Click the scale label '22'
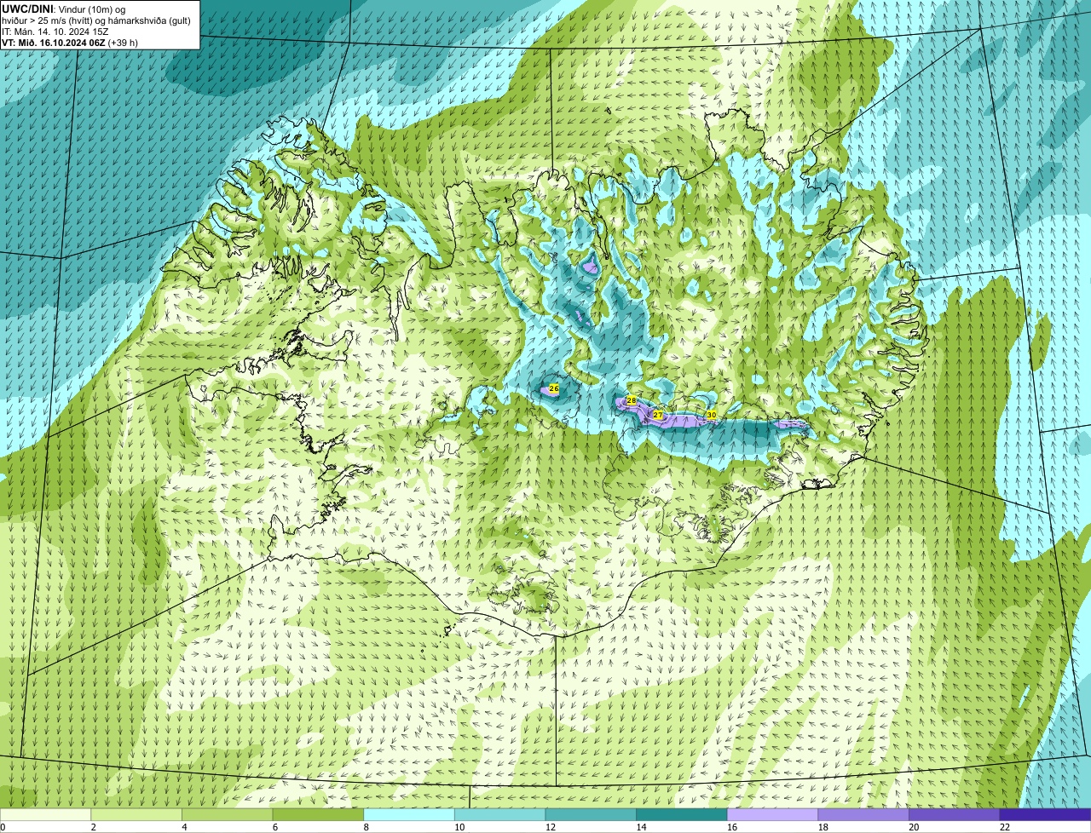The width and height of the screenshot is (1091, 833). [x=1005, y=827]
